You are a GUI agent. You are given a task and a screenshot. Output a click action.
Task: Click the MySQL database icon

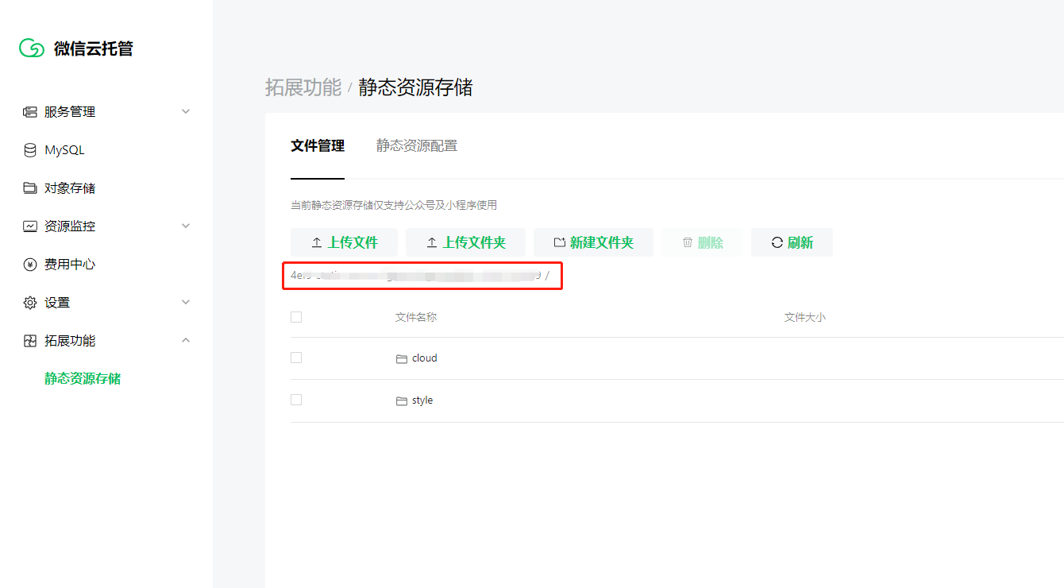click(30, 150)
